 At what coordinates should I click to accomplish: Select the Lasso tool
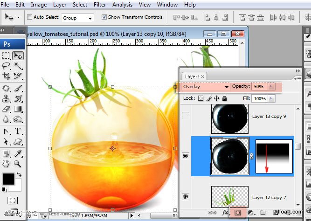pyautogui.click(x=7, y=66)
